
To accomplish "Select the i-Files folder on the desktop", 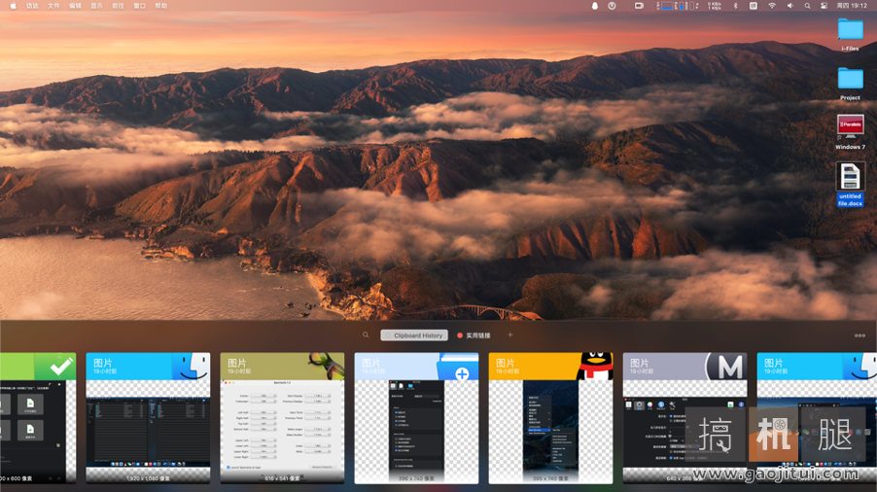I will pos(850,35).
